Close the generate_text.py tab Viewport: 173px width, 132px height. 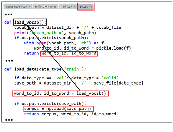point(29,7)
